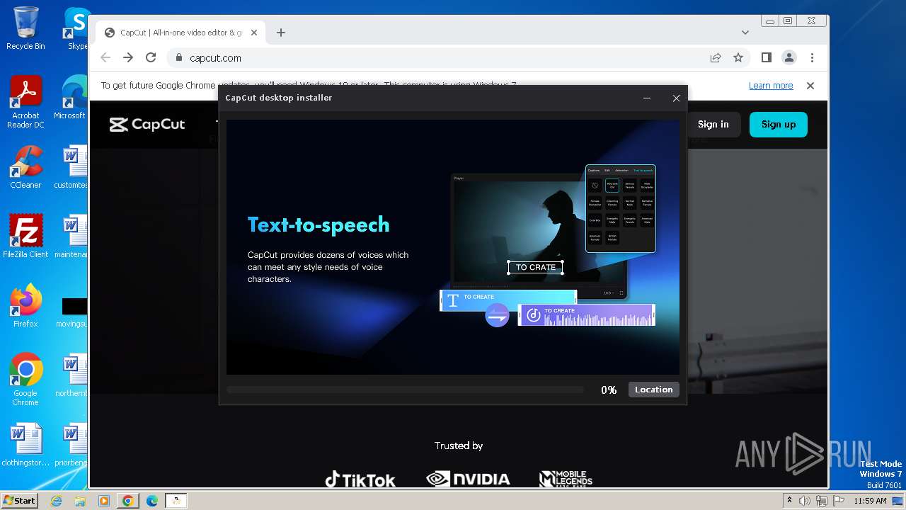Minimize the CapCut desktop installer window
The height and width of the screenshot is (510, 906).
(x=647, y=98)
